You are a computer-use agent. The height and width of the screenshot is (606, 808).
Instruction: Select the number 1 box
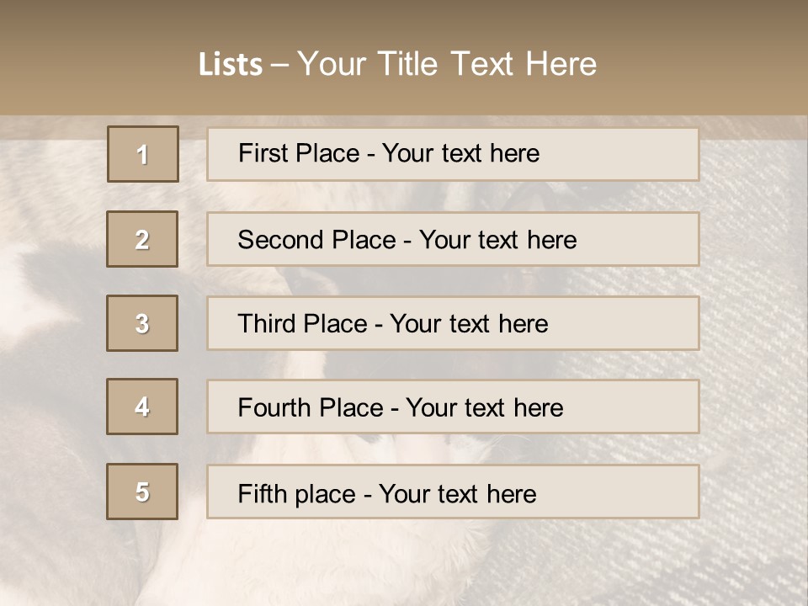pos(143,154)
